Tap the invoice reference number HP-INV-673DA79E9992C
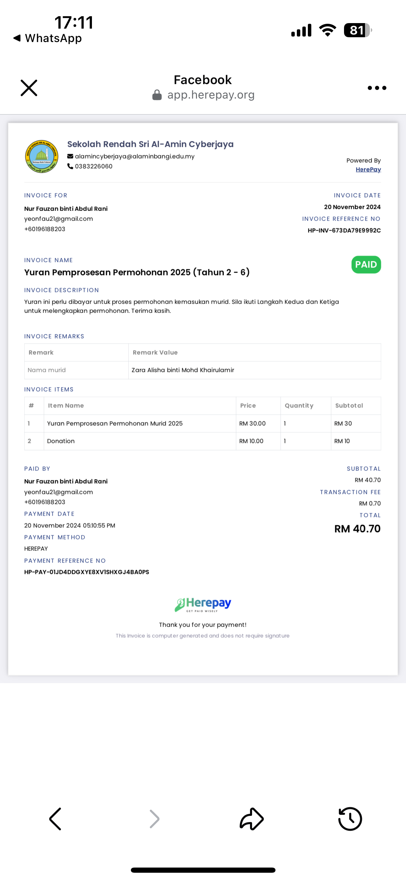The image size is (406, 881). (344, 230)
